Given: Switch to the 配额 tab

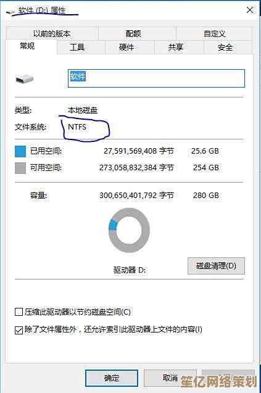Looking at the screenshot, I should click(133, 33).
